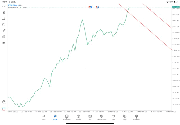Open chart settings sliders icon

4,25
